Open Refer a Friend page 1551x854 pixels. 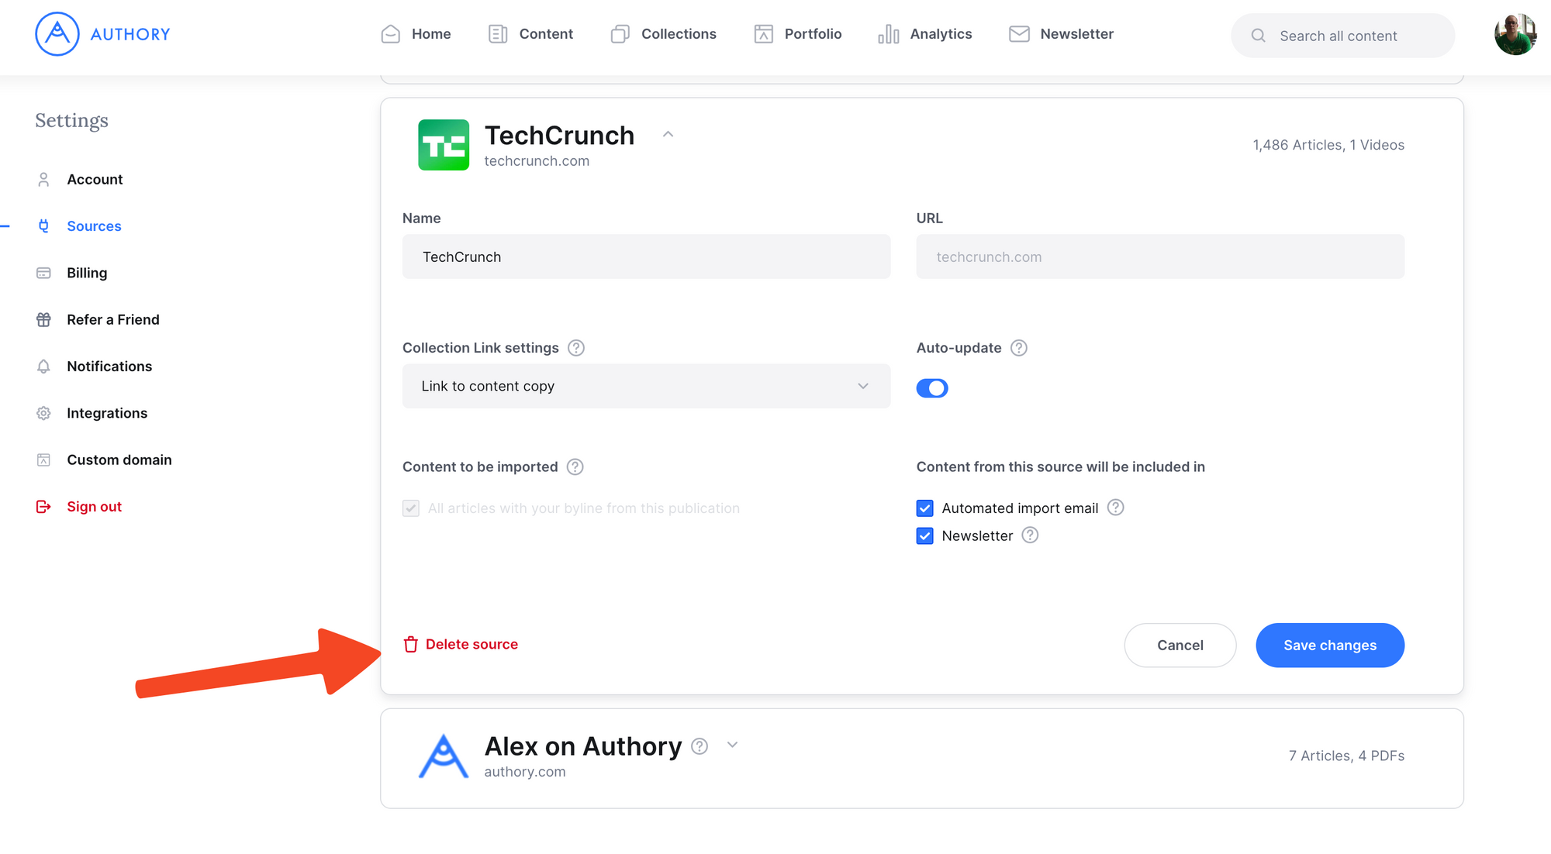113,320
